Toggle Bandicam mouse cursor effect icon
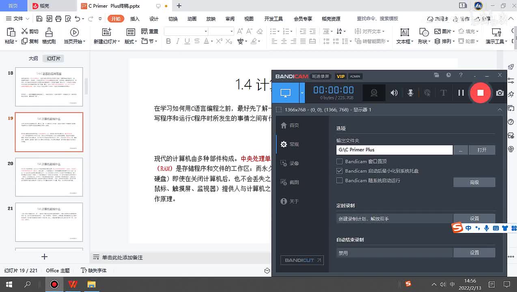The height and width of the screenshot is (292, 517). pyautogui.click(x=427, y=93)
